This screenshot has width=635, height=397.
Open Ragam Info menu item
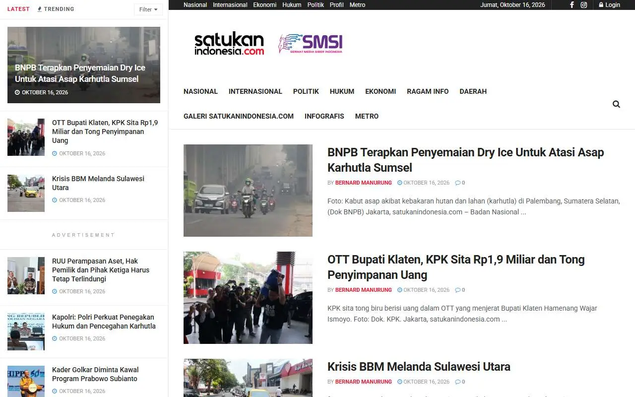[x=428, y=91]
